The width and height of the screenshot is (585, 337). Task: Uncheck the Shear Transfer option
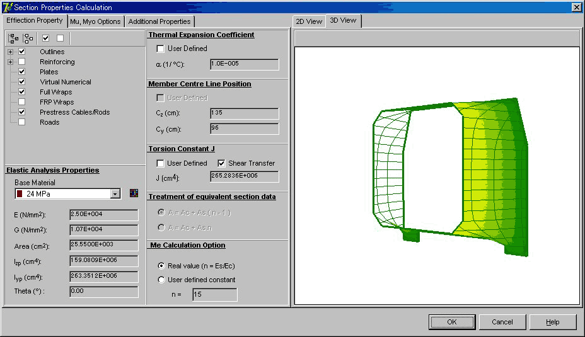(x=222, y=163)
